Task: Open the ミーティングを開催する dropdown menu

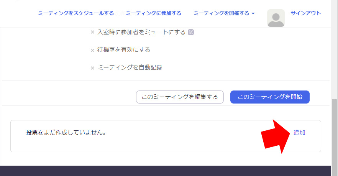Action: 222,13
